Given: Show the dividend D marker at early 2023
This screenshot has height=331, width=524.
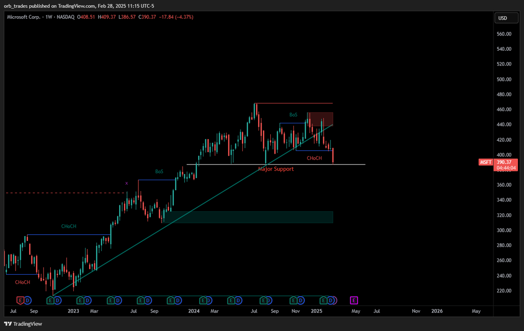Looking at the screenshot, I should click(x=87, y=300).
